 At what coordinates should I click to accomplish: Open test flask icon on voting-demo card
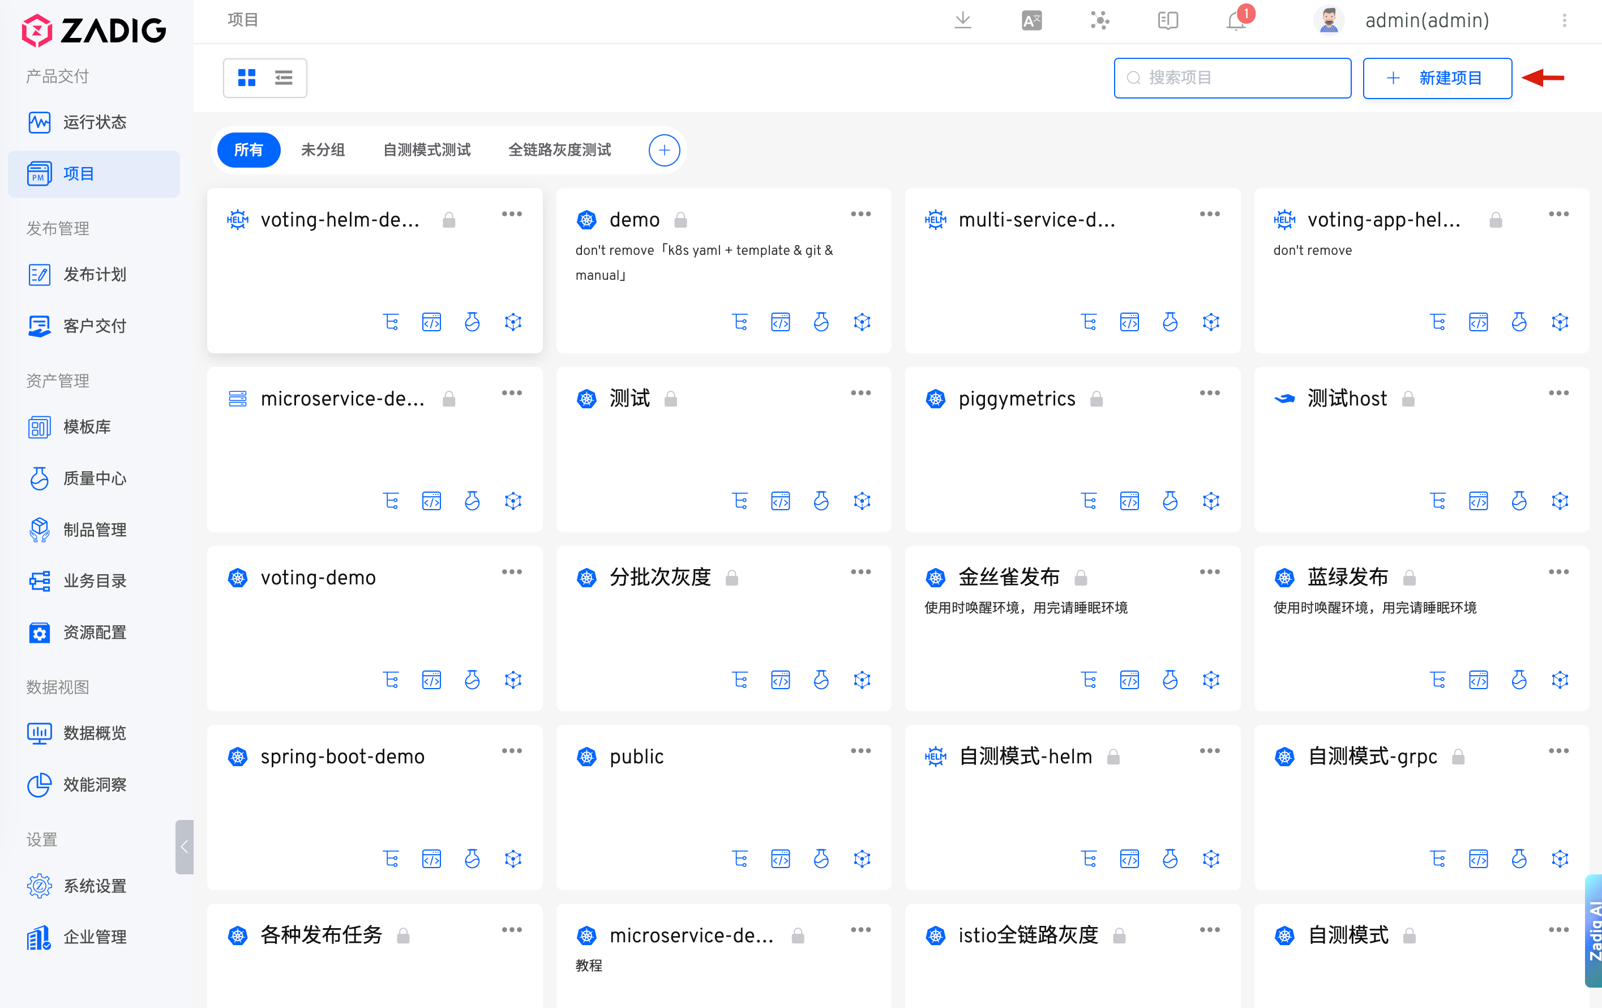472,680
